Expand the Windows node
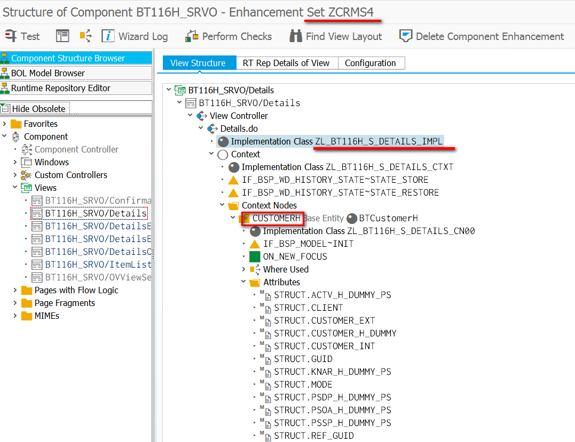Screen dimensions: 575x442 pos(15,162)
